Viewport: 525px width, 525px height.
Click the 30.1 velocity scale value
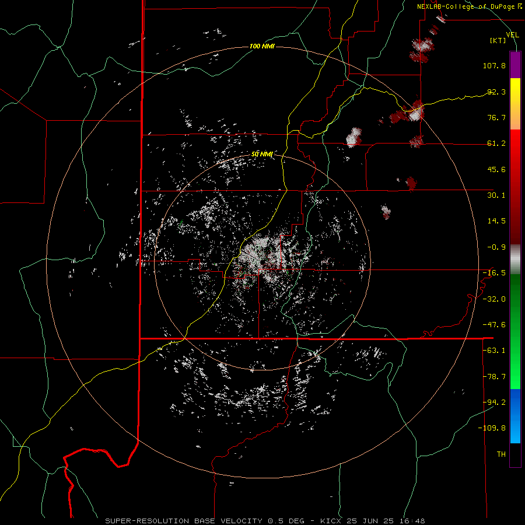(496, 195)
